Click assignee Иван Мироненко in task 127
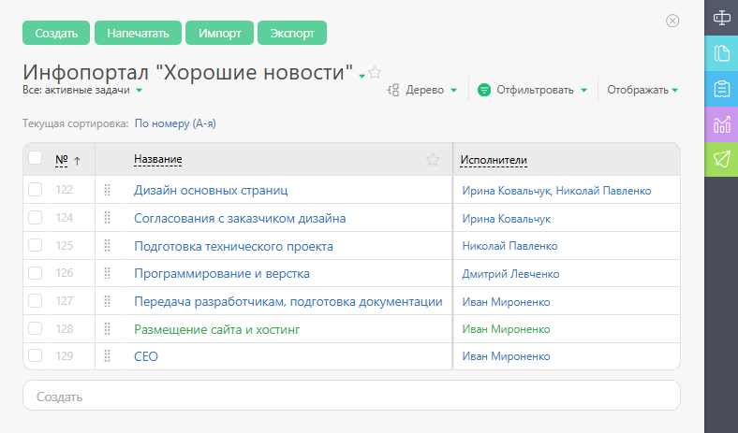 click(506, 302)
